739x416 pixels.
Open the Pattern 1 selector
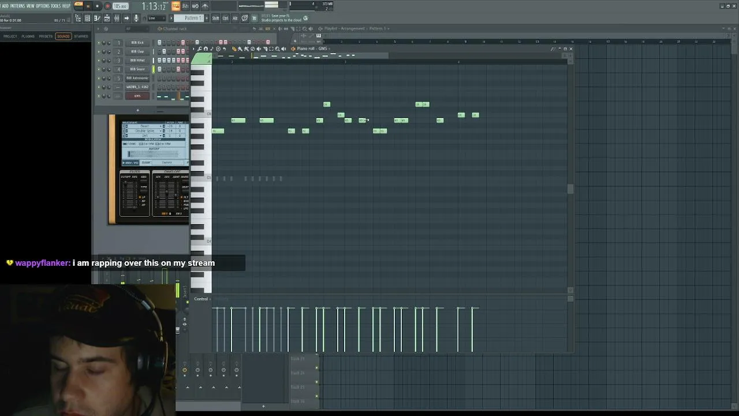tap(190, 18)
